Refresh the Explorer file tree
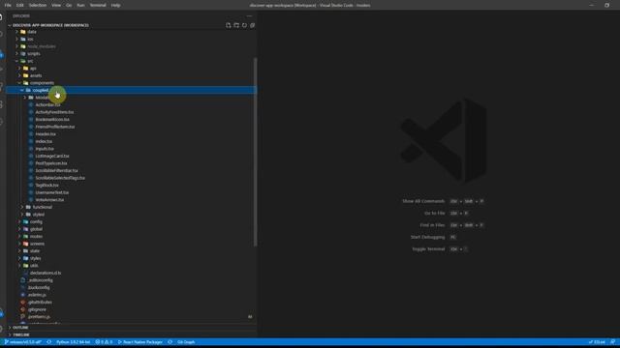Screen dimensions: 620x348 coord(244,25)
